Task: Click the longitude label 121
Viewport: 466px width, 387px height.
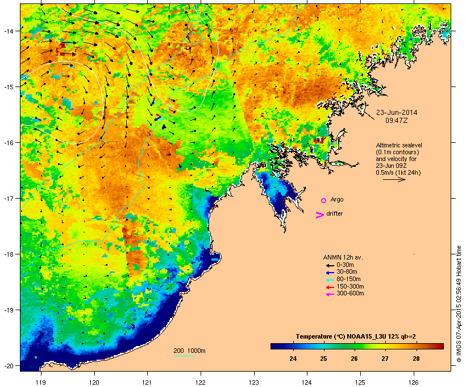Action: click(147, 382)
